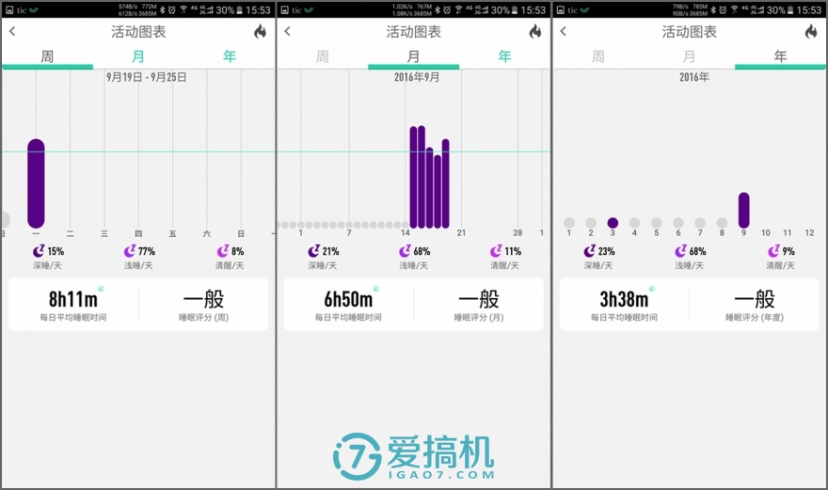Tap the 9% awake moon icon
This screenshot has width=828, height=490.
click(x=773, y=251)
